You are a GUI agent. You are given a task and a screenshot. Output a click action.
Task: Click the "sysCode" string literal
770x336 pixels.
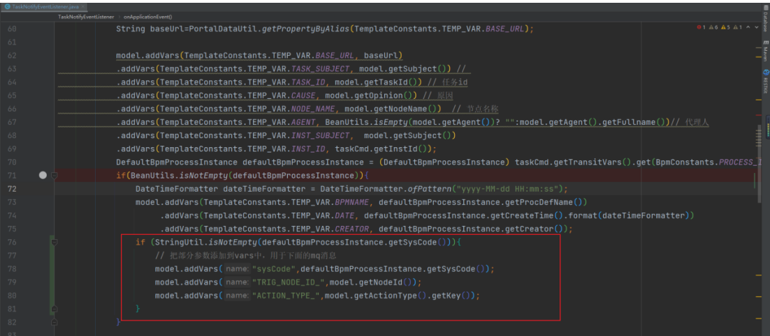pyautogui.click(x=275, y=268)
